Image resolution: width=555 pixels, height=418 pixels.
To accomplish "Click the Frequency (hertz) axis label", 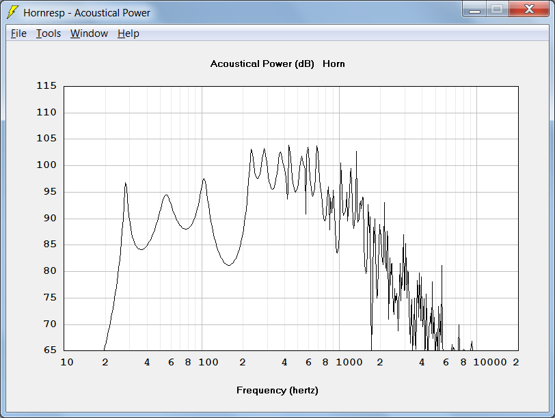I will [x=277, y=390].
